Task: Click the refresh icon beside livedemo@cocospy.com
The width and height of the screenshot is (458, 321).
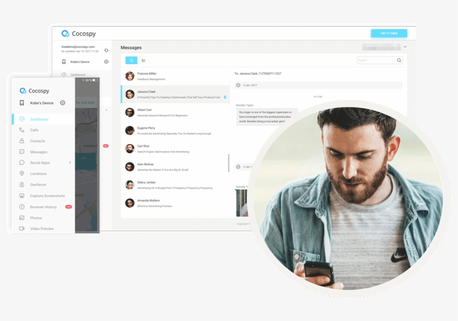Action: coord(106,50)
